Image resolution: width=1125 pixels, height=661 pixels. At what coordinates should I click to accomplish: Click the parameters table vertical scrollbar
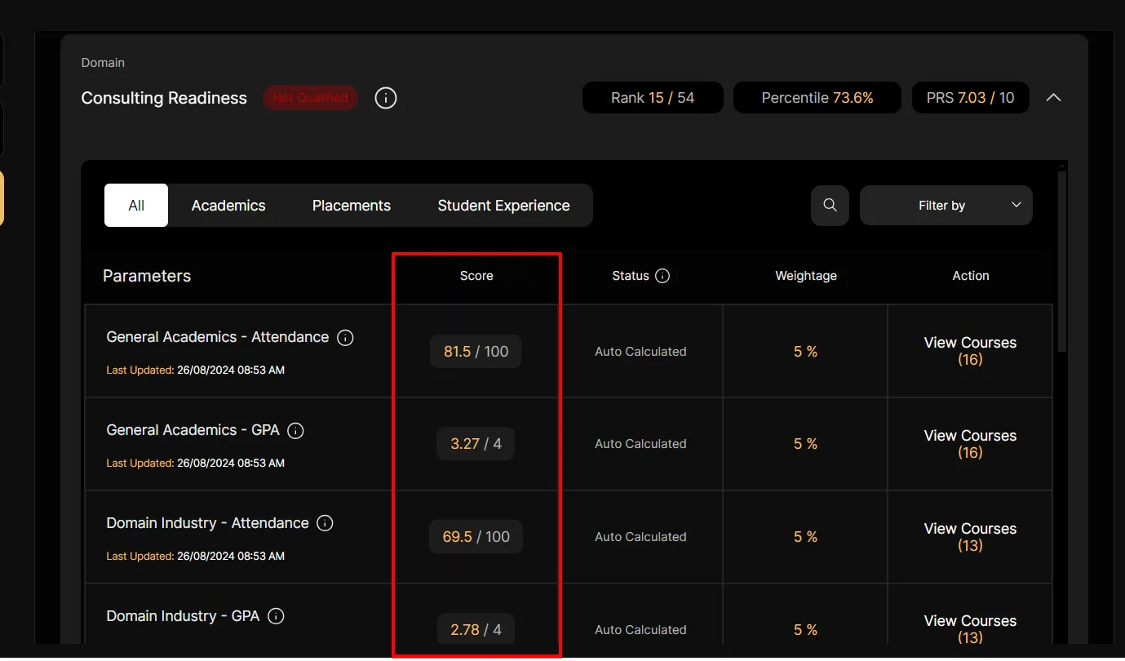click(1061, 261)
